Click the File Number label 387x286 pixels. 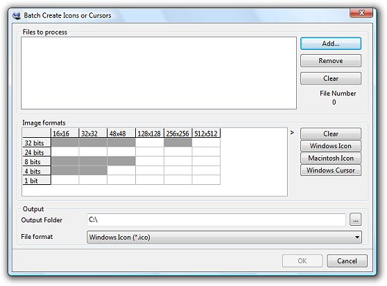tap(338, 93)
